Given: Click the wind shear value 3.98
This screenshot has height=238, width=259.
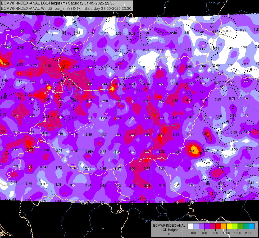Looking at the screenshot, I should point(59,151).
